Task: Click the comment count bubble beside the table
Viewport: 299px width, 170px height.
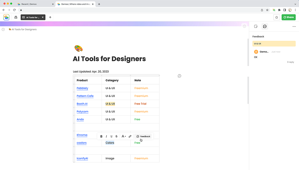Action: point(180,76)
